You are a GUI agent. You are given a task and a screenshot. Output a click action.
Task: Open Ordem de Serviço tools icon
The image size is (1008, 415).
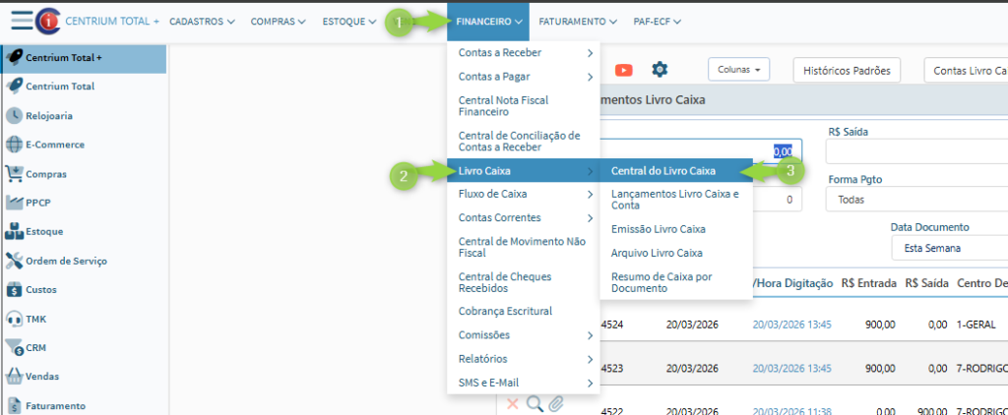[15, 261]
